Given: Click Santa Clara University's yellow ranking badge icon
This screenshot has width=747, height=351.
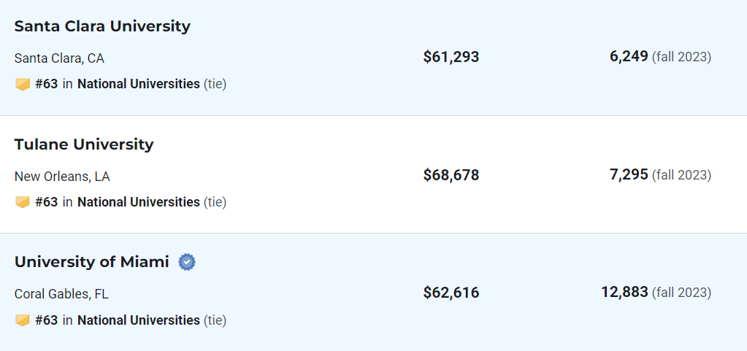Looking at the screenshot, I should click(23, 85).
